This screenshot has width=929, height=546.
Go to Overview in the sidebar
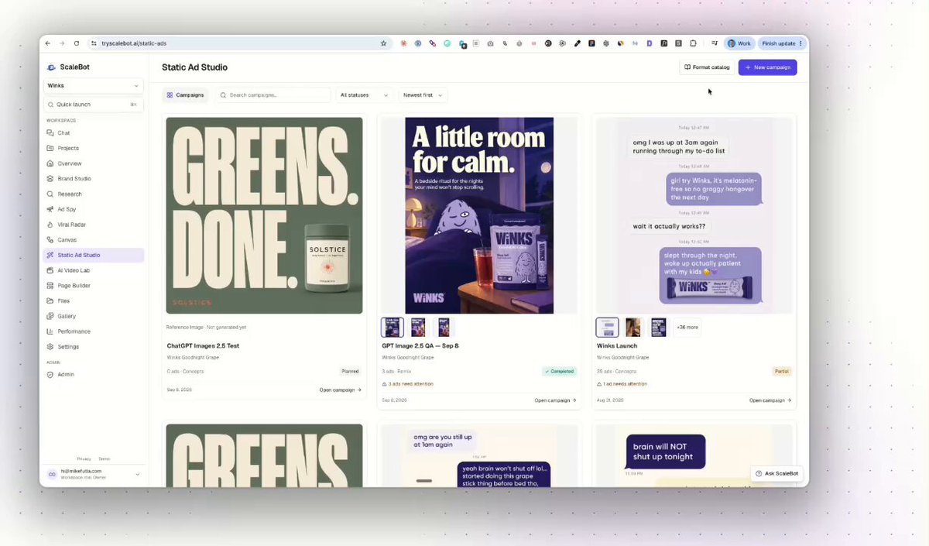pos(69,163)
